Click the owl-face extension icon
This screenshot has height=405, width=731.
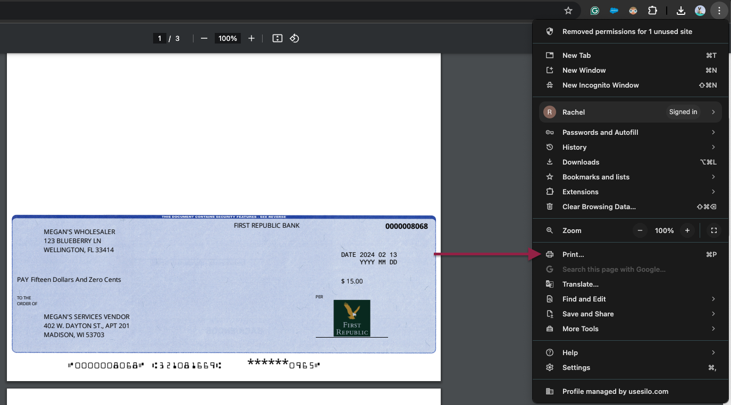tap(633, 10)
